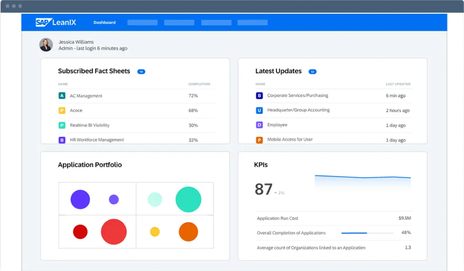The image size is (464, 271).
Task: Click the blue B icon for Corporate Services/Purchasing
Action: (x=259, y=96)
